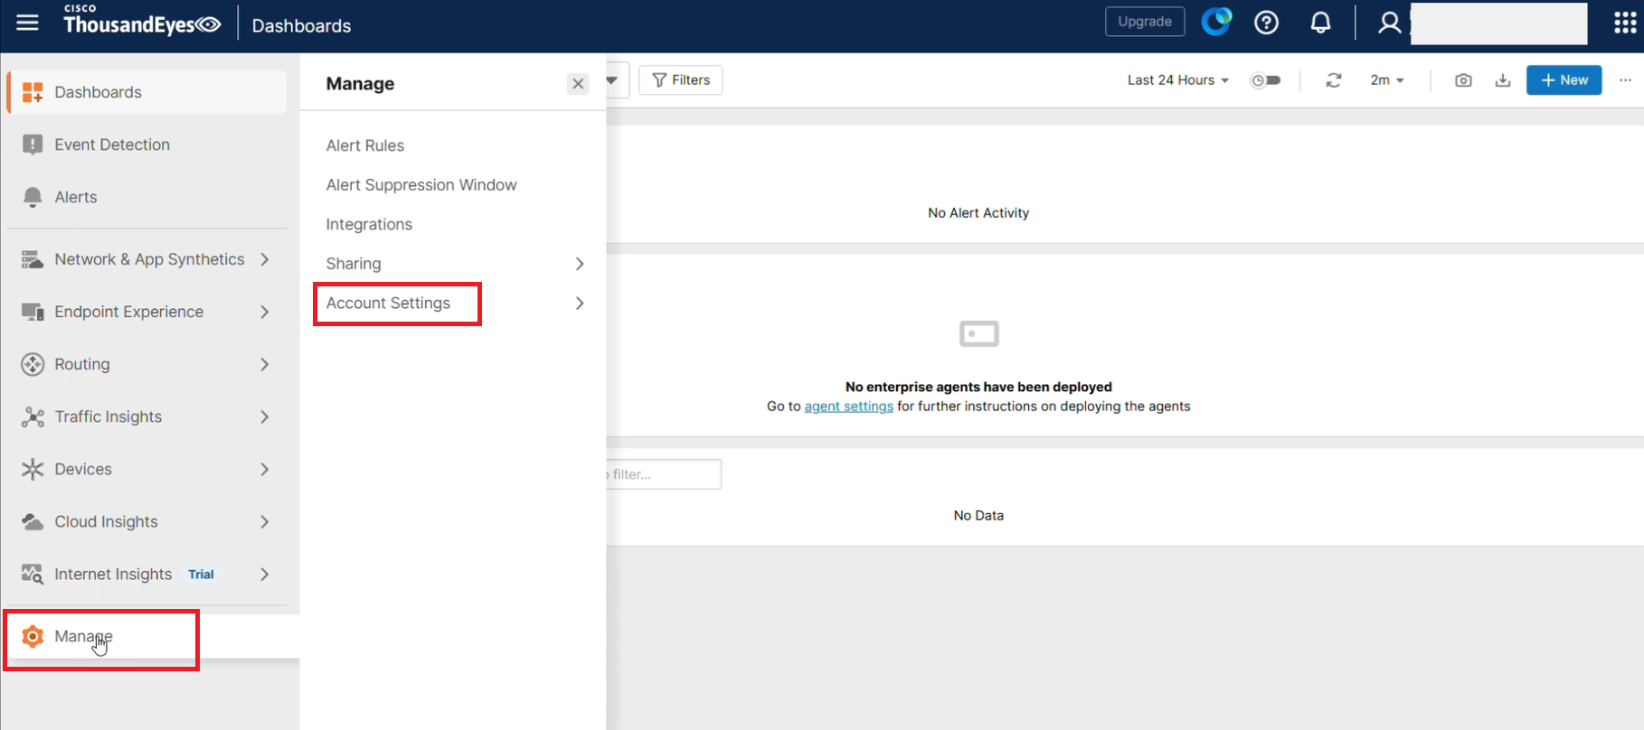Close the Manage panel
Viewport: 1644px width, 730px height.
click(578, 84)
